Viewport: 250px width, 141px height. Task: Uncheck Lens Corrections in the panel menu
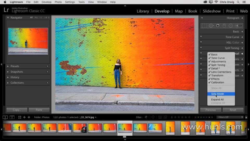tap(221, 72)
